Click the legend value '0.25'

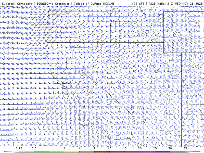19,148
